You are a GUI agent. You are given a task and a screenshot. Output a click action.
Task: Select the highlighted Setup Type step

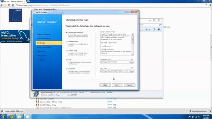pos(49,43)
